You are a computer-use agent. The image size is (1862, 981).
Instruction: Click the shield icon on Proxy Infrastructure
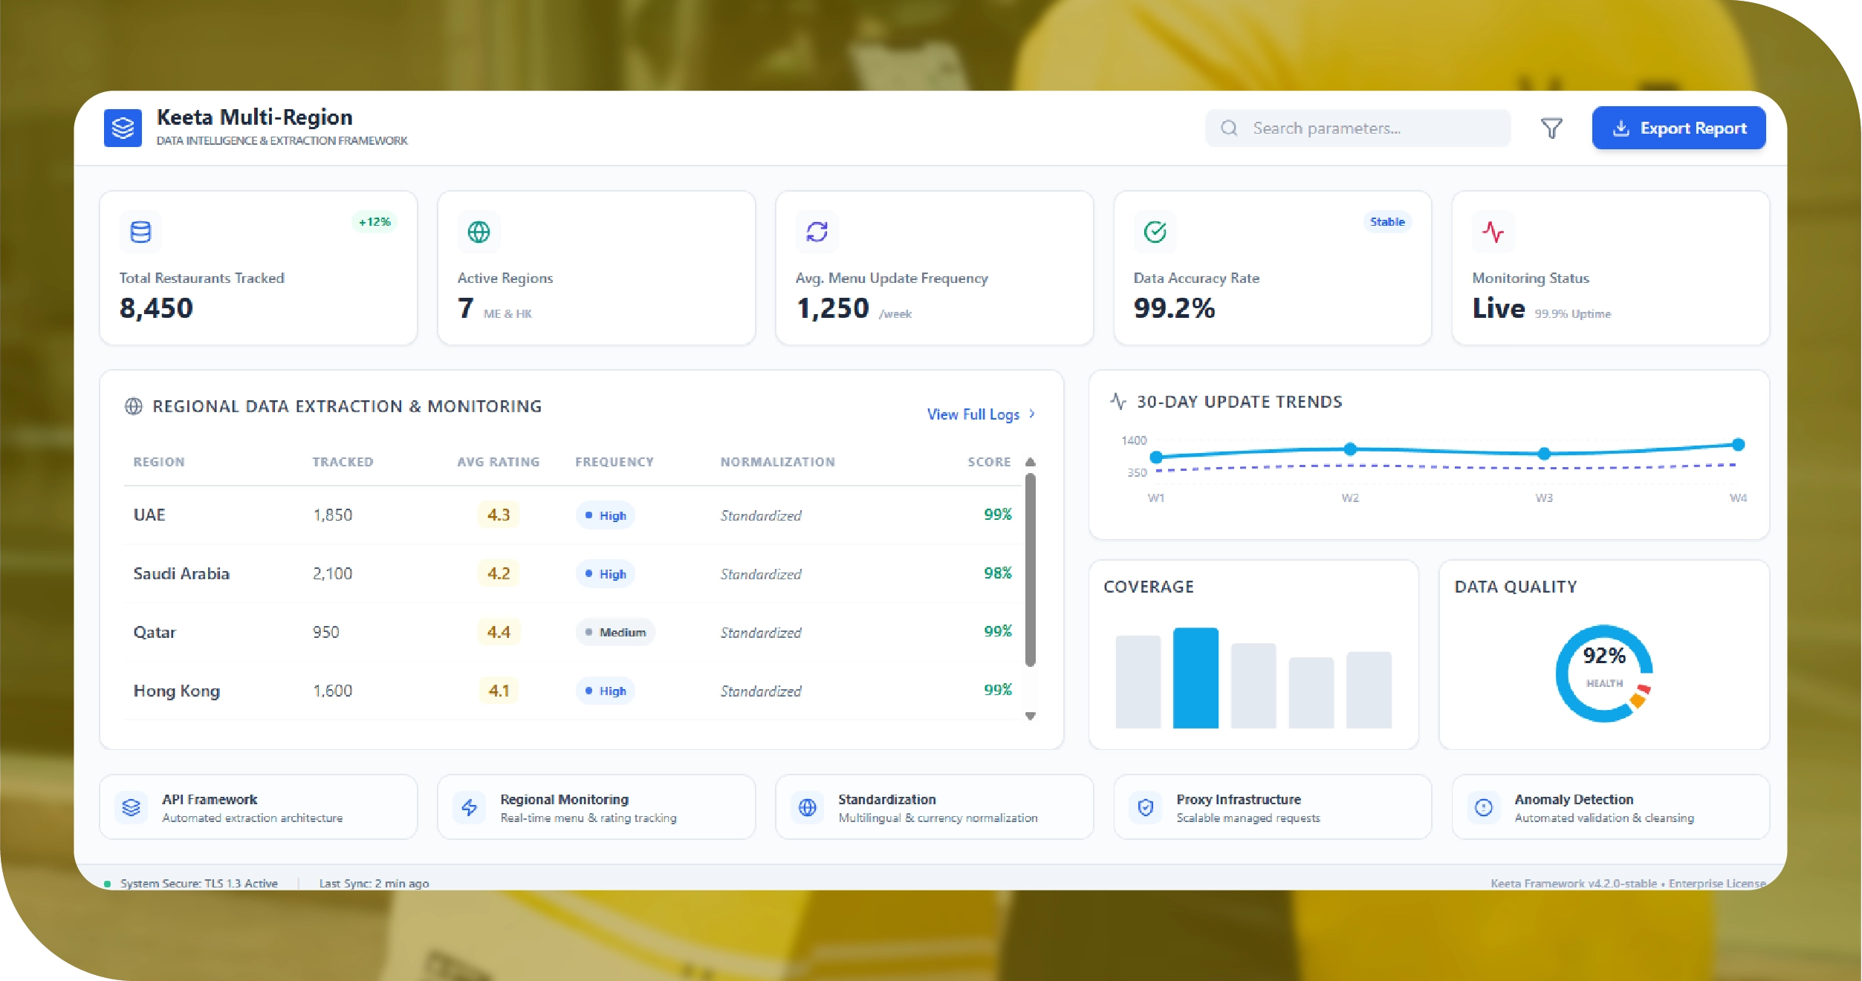coord(1146,807)
